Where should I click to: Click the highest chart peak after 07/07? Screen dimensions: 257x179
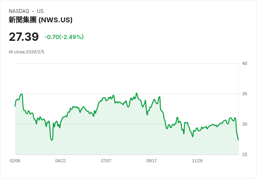(x=137, y=93)
